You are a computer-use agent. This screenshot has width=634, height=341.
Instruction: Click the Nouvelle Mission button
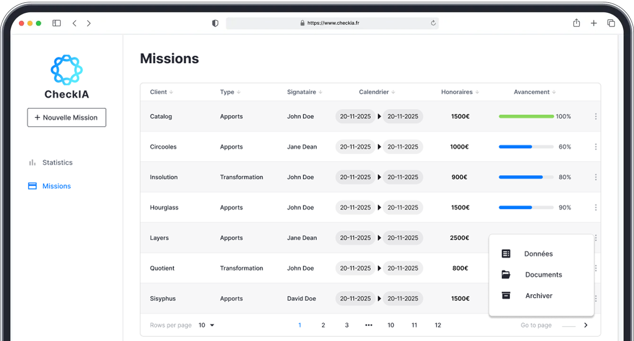67,118
